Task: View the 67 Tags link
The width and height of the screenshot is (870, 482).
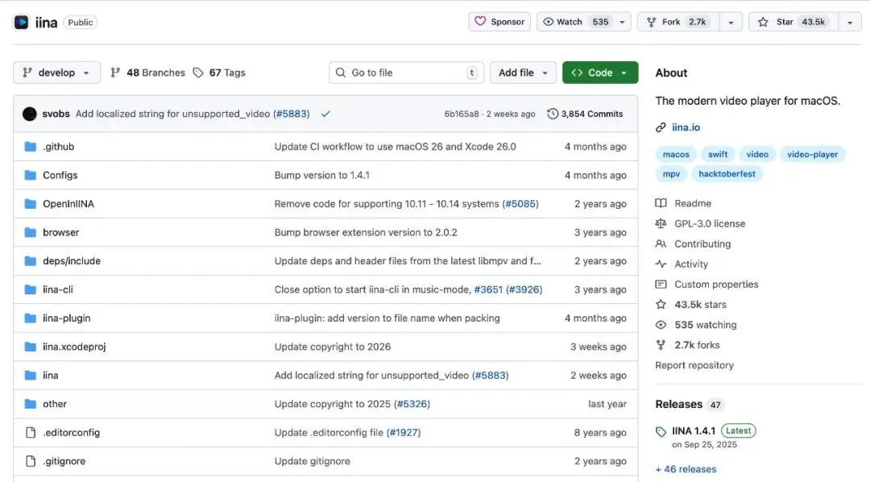Action: click(x=219, y=73)
